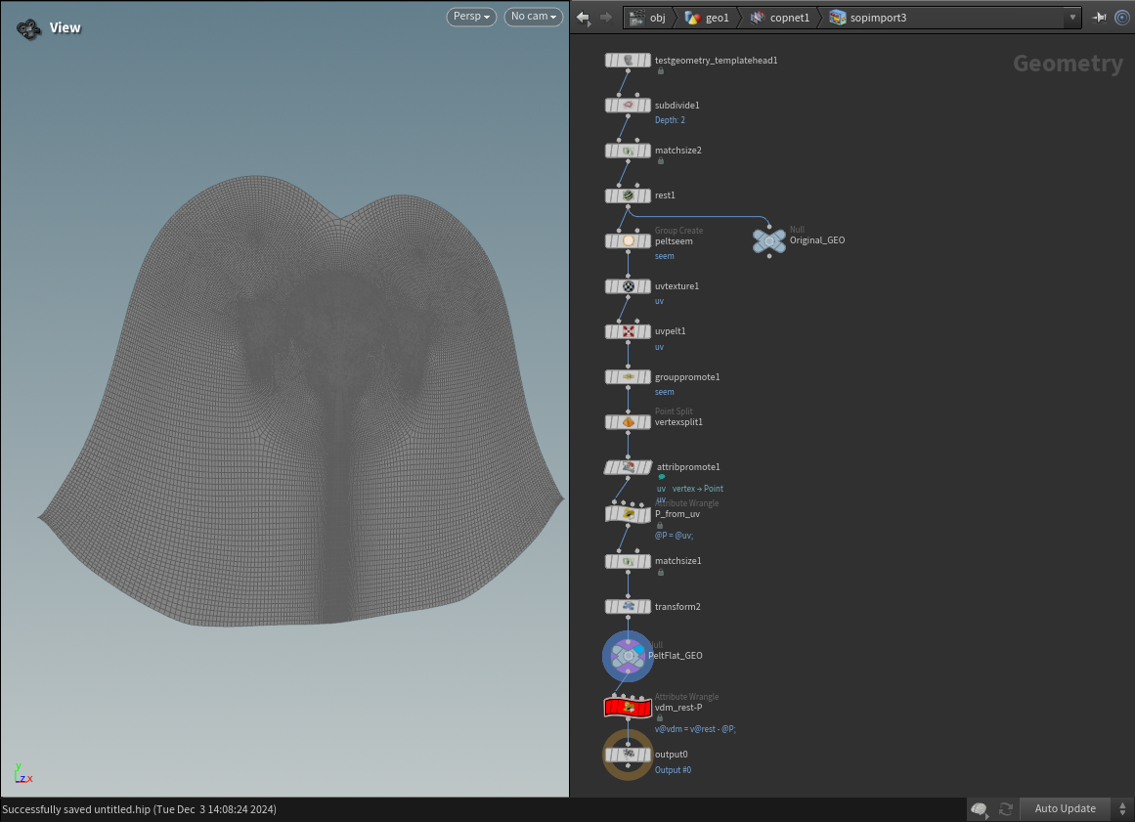Image resolution: width=1135 pixels, height=822 pixels.
Task: Select the Original_GEO null node
Action: [x=768, y=240]
